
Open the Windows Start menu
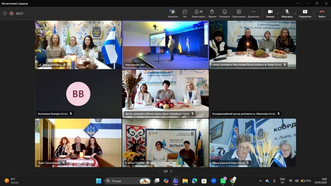(99, 181)
